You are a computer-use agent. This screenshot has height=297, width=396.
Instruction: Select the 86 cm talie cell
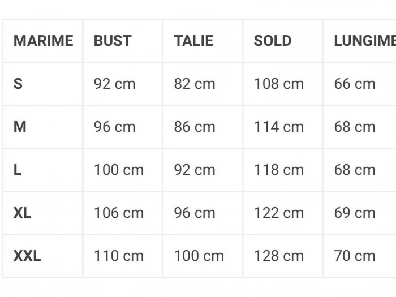[195, 127]
